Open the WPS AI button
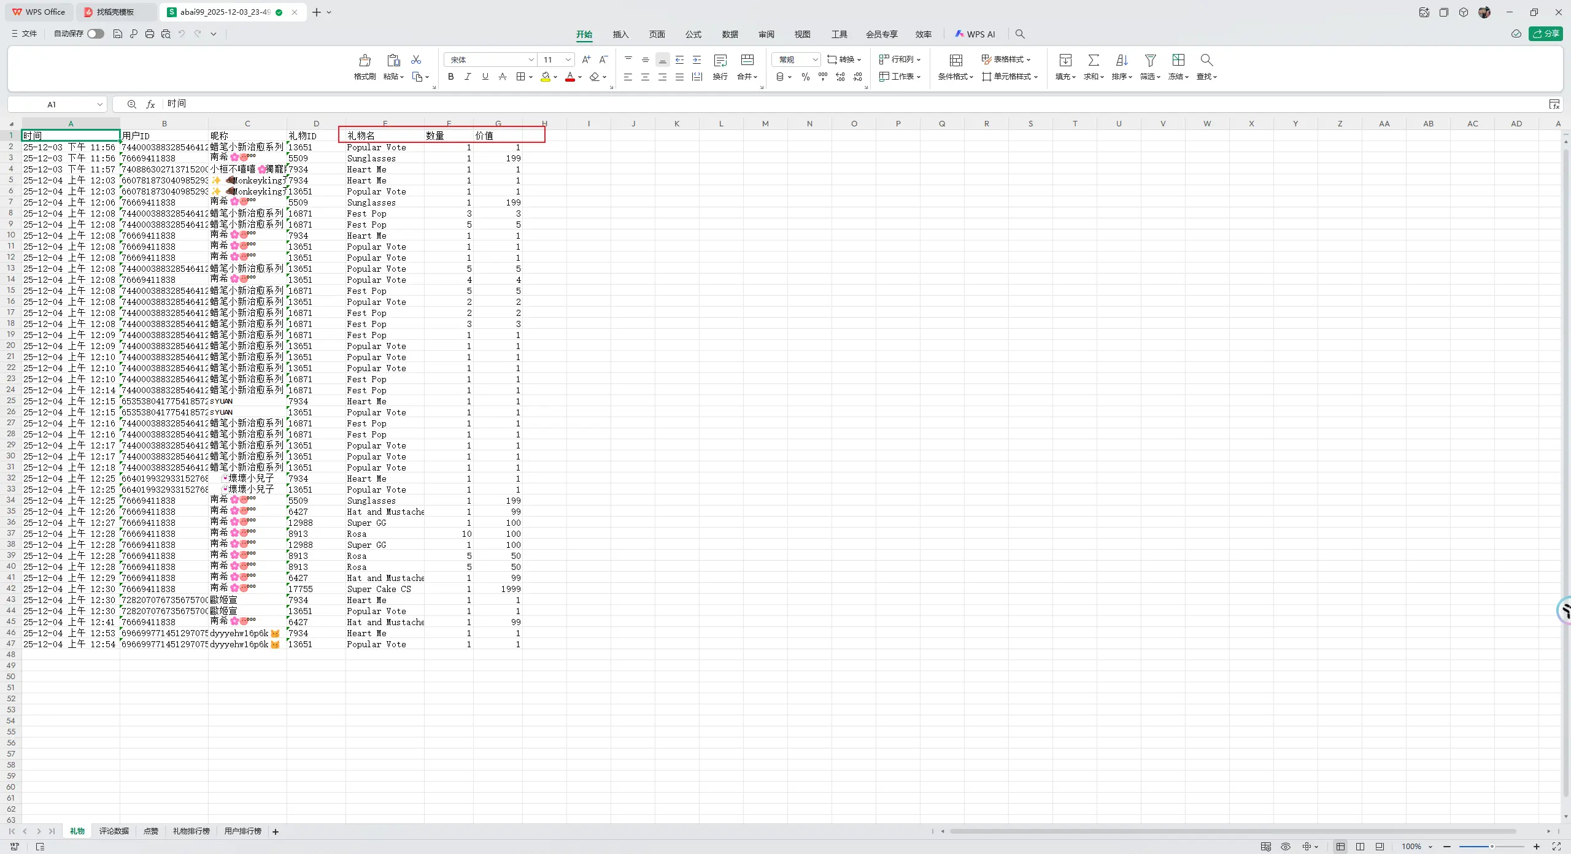 point(975,34)
